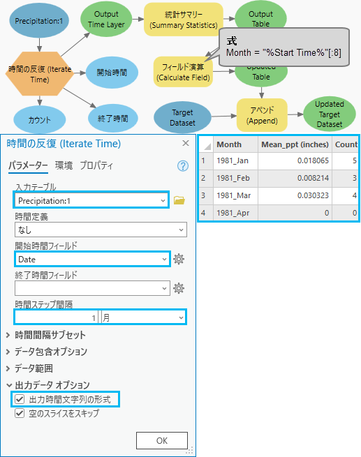Select the Updated Table element
This screenshot has height=457, width=361.
point(261,76)
